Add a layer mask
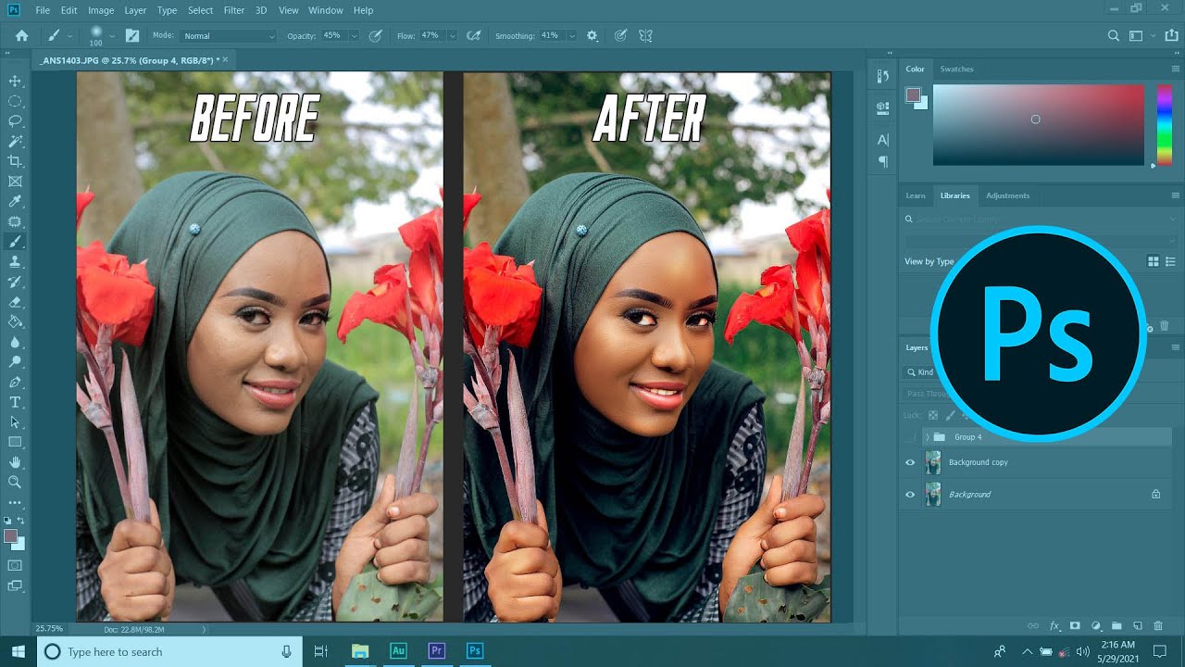The width and height of the screenshot is (1185, 667). [x=1075, y=626]
